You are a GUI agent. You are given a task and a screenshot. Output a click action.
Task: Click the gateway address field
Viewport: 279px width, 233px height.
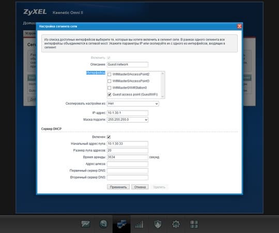coord(128,164)
